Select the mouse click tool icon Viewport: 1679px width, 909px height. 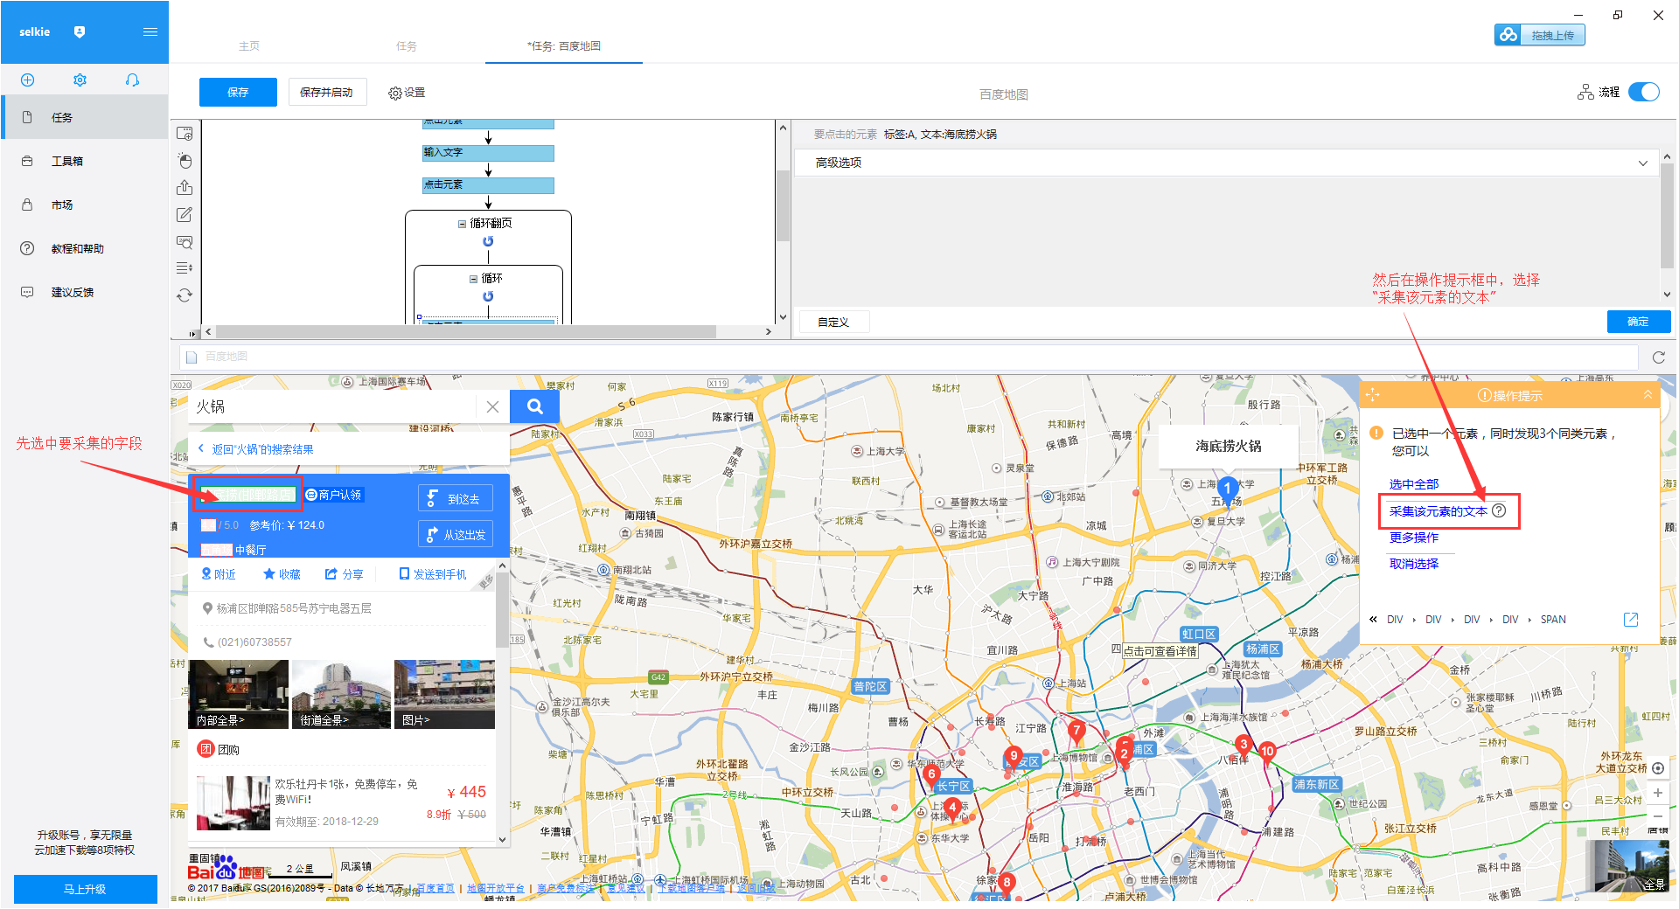185,161
